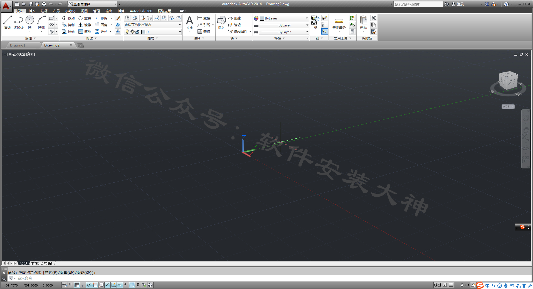This screenshot has width=533, height=289.
Task: Click the 旋转 (Rotate) tool
Action: (x=85, y=18)
